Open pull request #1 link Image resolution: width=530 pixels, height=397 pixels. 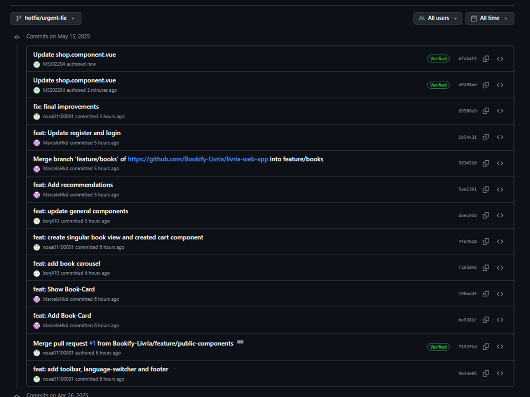pos(92,343)
